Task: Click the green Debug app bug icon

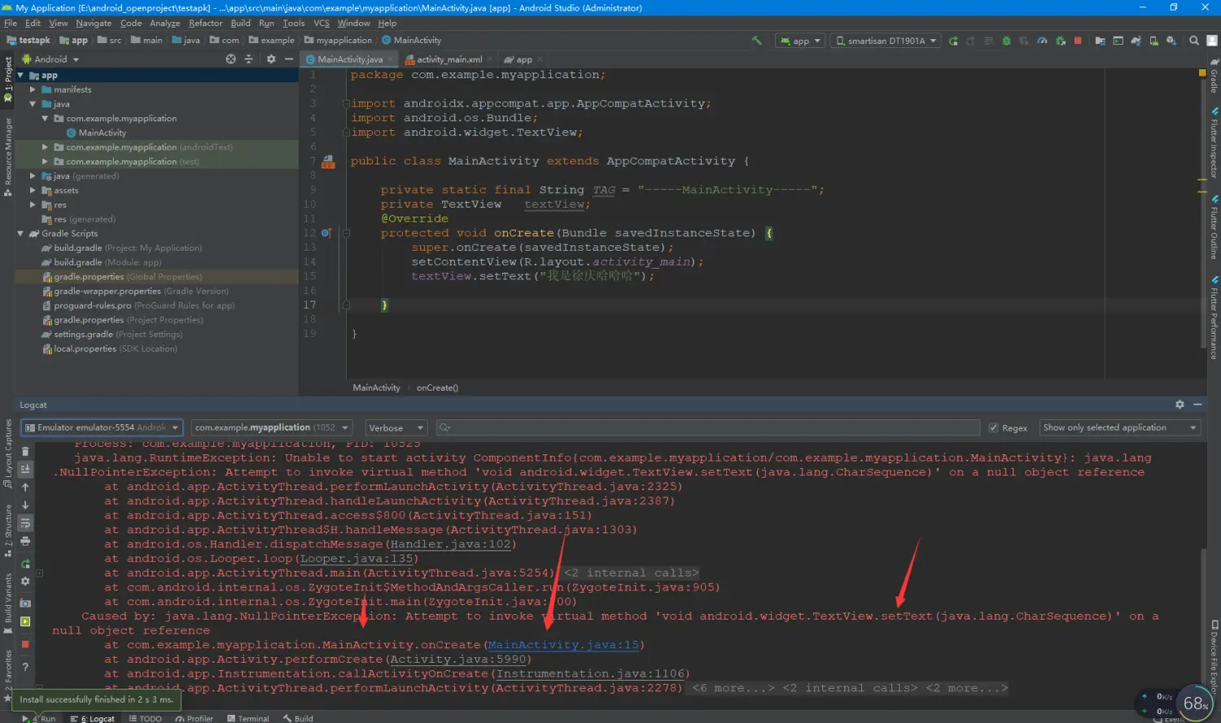Action: tap(1007, 41)
